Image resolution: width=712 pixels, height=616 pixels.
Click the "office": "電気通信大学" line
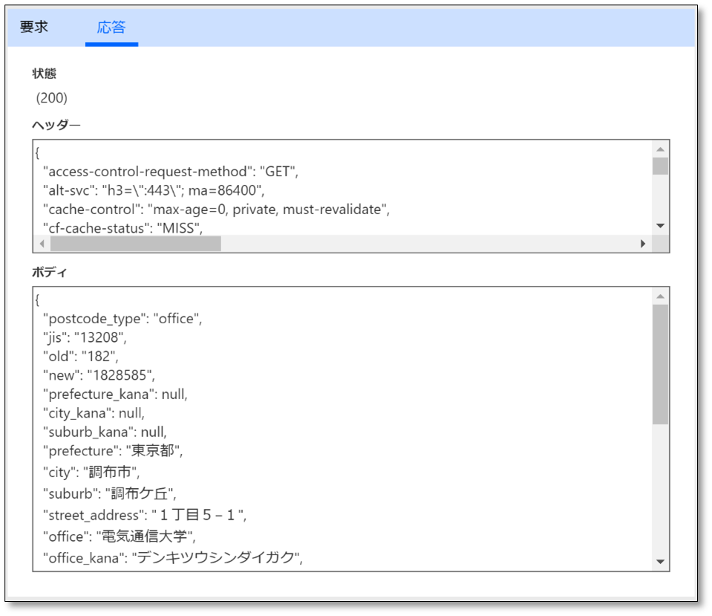pyautogui.click(x=120, y=536)
